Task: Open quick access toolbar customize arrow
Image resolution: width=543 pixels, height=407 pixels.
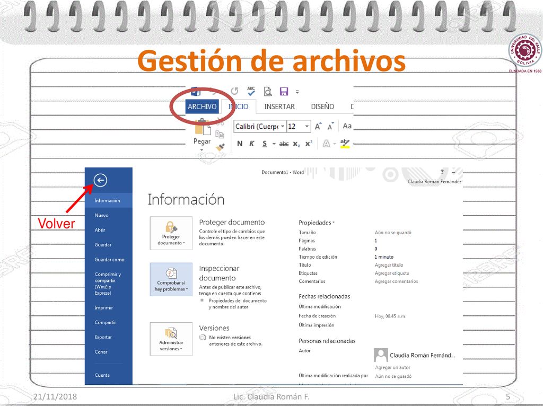Action: click(x=297, y=92)
